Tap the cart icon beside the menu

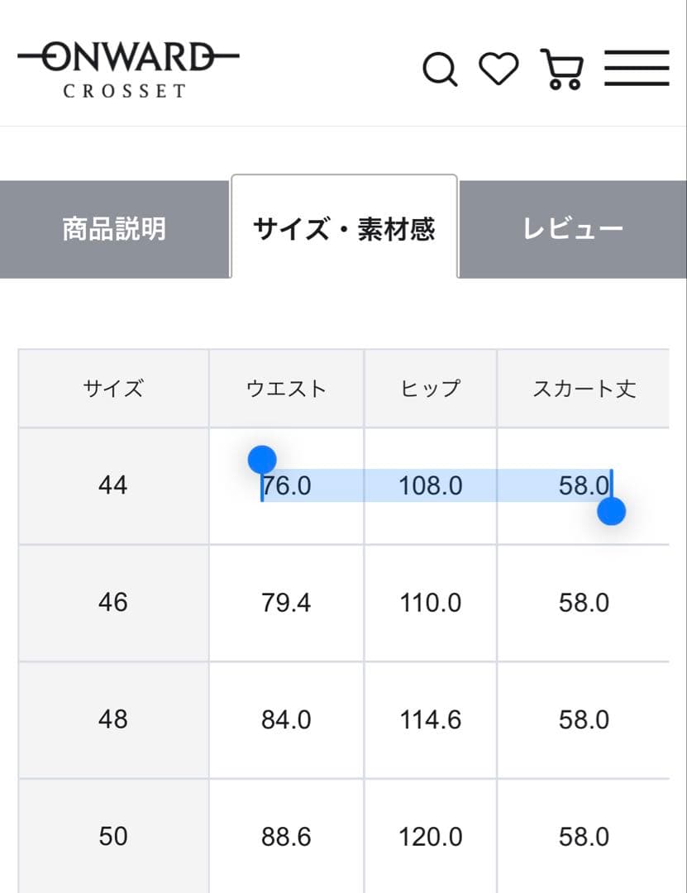point(561,69)
